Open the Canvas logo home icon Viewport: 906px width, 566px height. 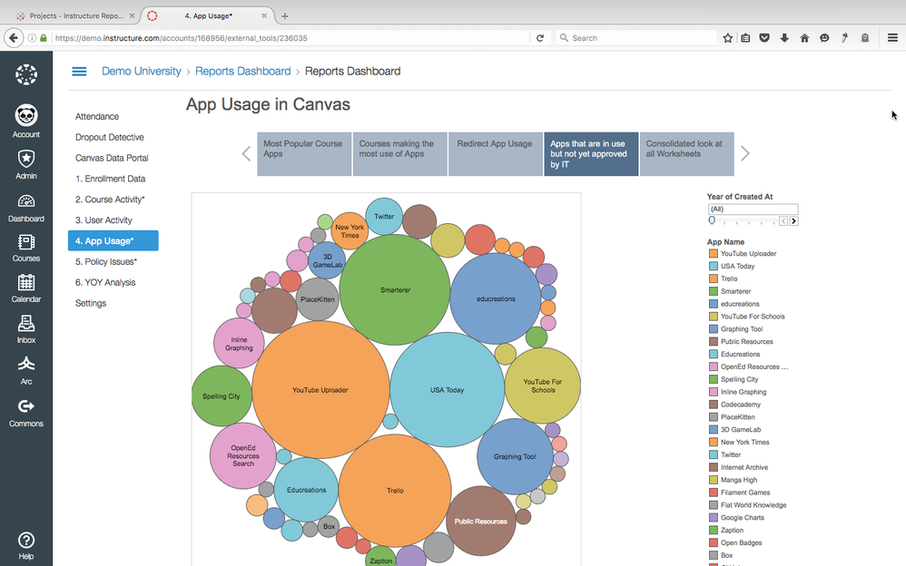(26, 74)
